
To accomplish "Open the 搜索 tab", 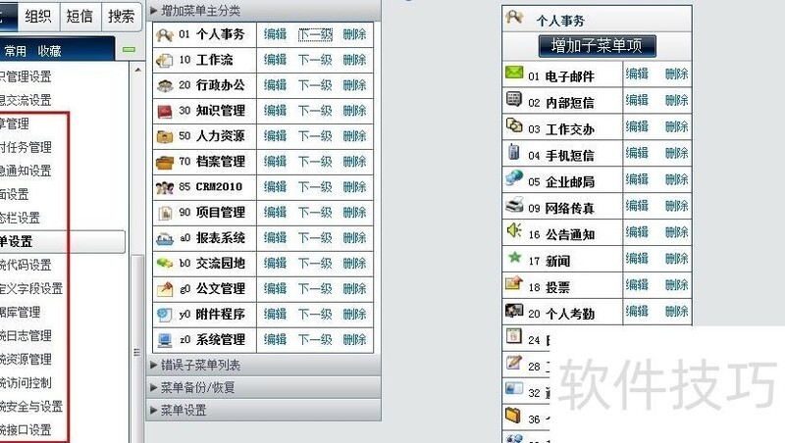I will 121,16.
